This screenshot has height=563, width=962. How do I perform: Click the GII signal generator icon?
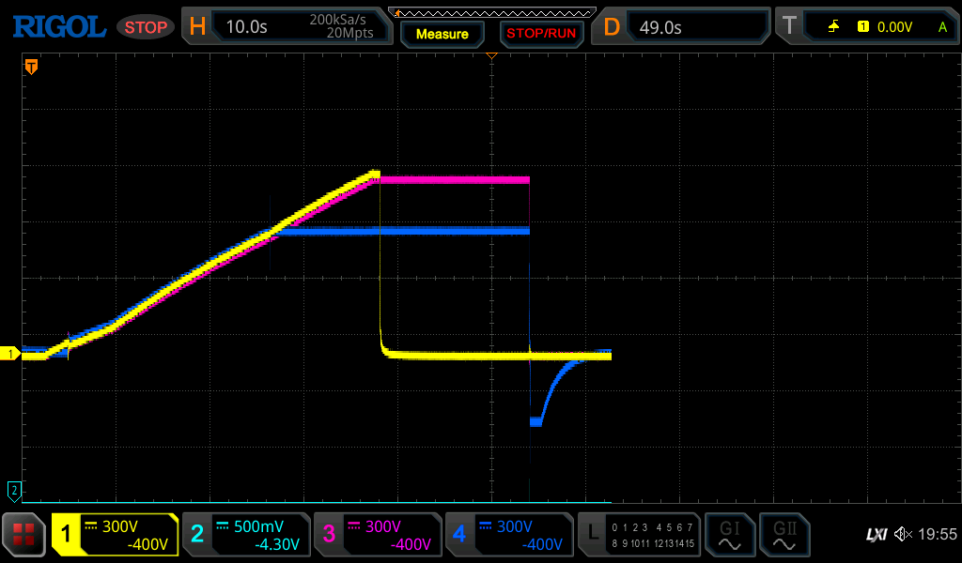[783, 535]
